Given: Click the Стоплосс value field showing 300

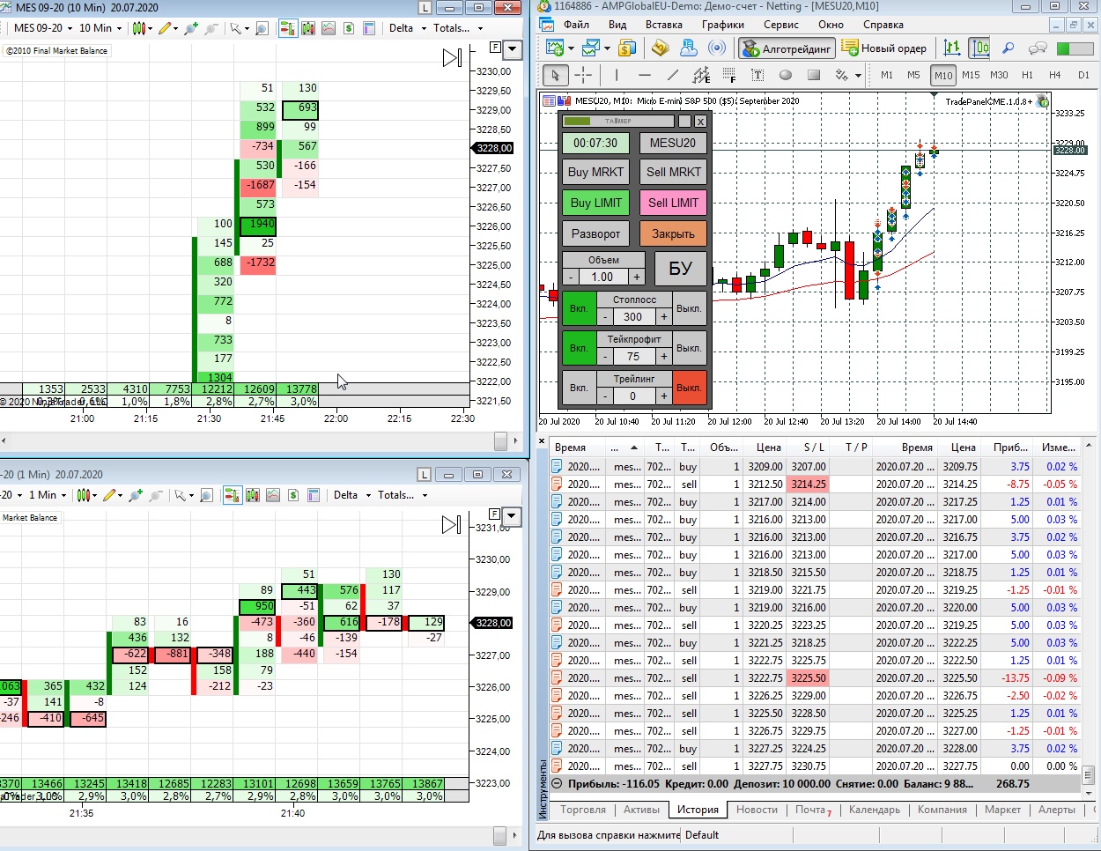Looking at the screenshot, I should pyautogui.click(x=632, y=316).
